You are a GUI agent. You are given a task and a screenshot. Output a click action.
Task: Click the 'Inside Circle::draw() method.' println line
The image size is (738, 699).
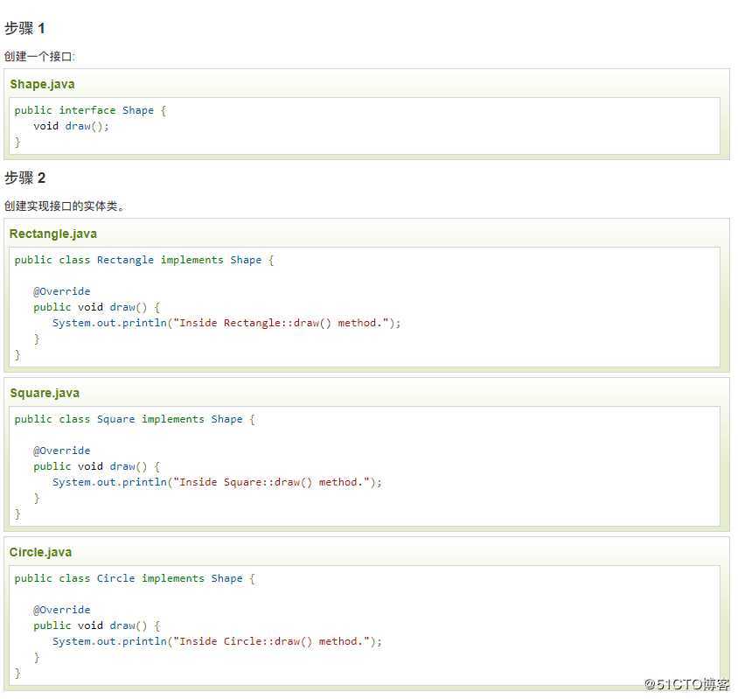point(217,641)
